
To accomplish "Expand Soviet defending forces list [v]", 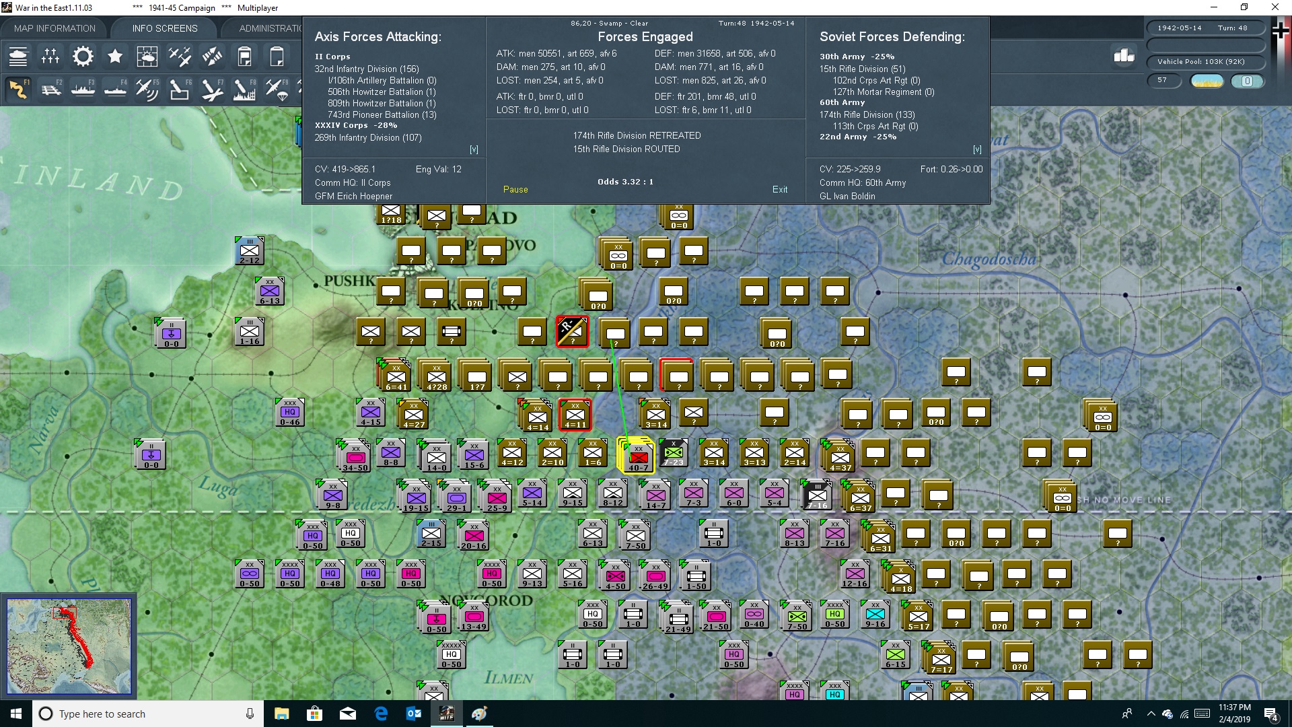I will [977, 149].
